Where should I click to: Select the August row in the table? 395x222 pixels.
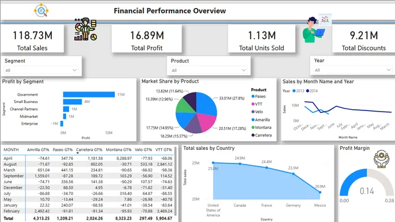coord(88,164)
